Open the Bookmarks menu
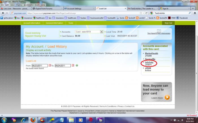 coord(28,5)
